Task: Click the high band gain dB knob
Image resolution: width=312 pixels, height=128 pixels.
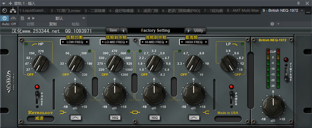Action: pyautogui.click(x=194, y=94)
